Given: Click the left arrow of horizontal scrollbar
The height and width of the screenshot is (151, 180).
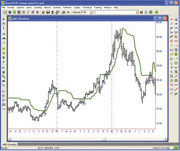Looking at the screenshot, I should click(x=10, y=139).
